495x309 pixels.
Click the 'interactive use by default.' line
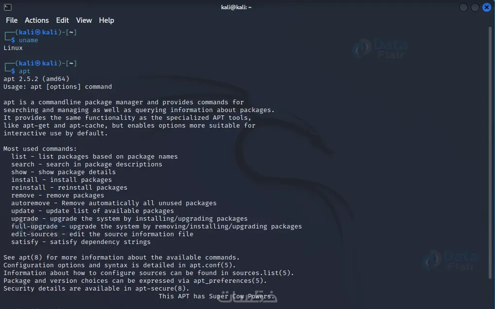click(x=56, y=133)
